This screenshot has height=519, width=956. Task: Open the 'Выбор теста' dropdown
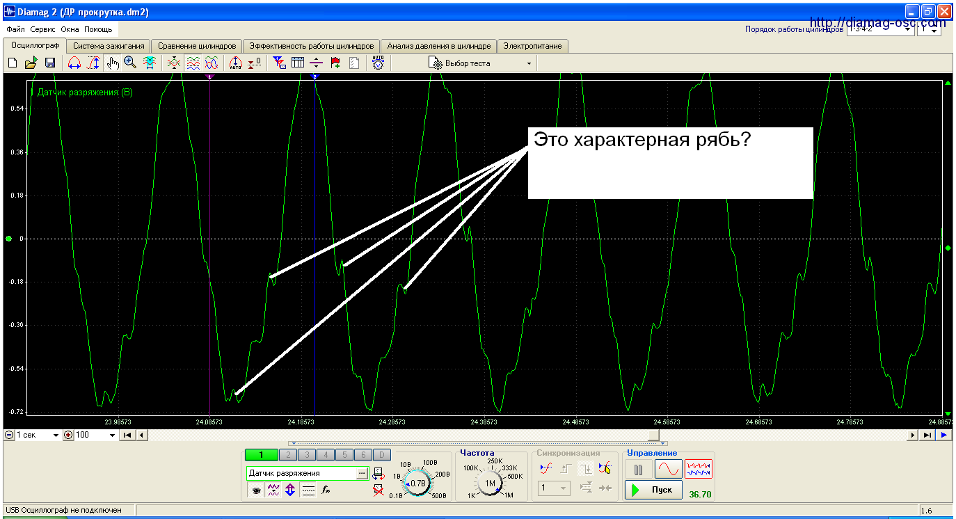pos(481,63)
